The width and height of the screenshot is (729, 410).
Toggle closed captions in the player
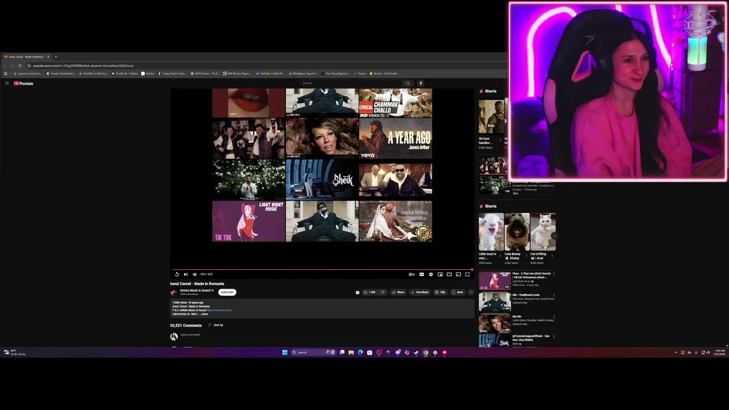[421, 274]
